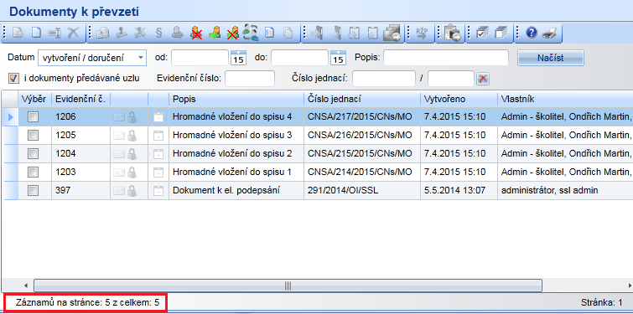Viewport: 633px width, 314px height.
Task: Click the new blank document toolbar icon
Action: click(x=37, y=33)
